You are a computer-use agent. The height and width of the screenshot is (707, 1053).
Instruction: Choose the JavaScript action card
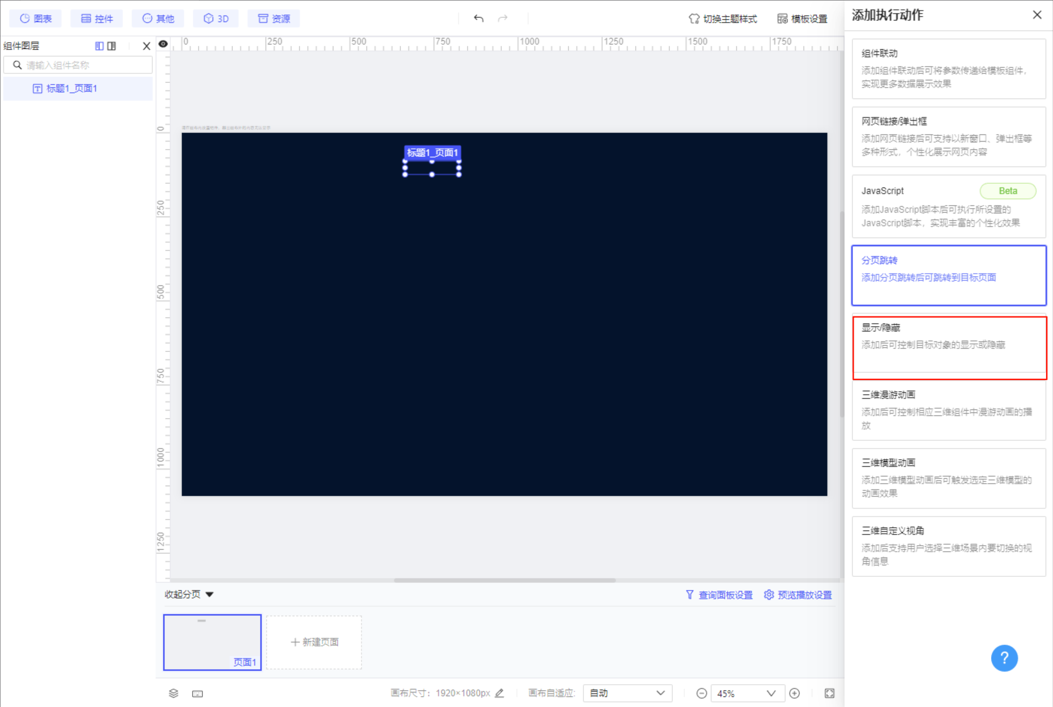point(949,206)
